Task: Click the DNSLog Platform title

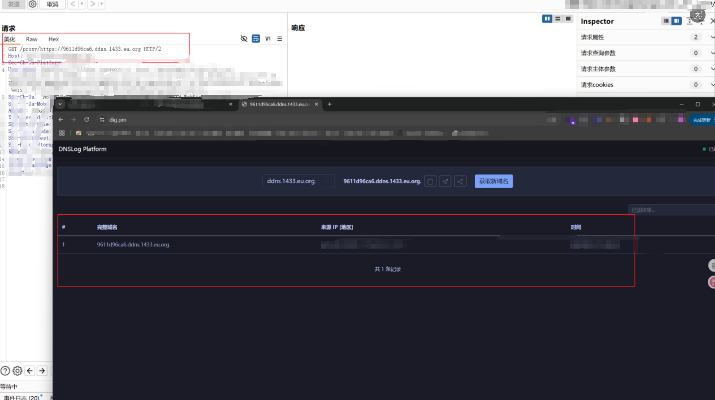Action: [83, 149]
